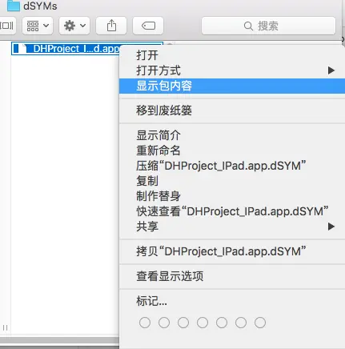Choose 打开 from context menu

coord(232,55)
